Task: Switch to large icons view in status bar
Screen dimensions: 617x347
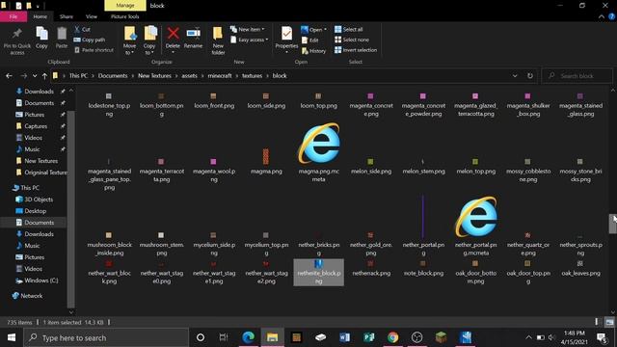Action: click(x=609, y=322)
